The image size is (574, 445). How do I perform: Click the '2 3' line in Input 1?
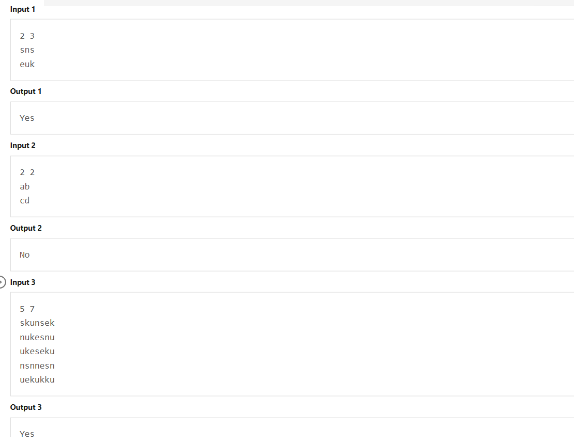(x=27, y=36)
